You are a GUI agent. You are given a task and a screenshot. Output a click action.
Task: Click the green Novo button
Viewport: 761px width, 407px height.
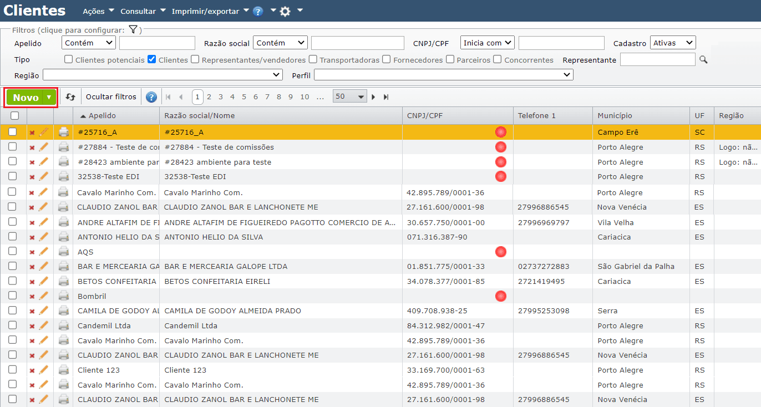(26, 97)
